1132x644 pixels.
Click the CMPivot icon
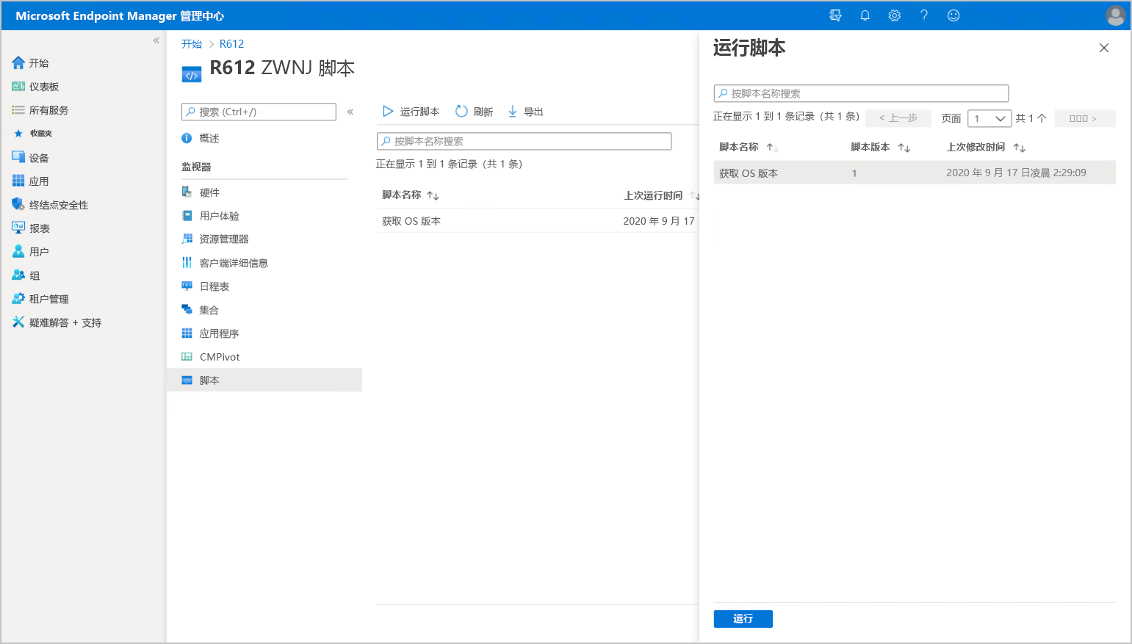tap(187, 357)
